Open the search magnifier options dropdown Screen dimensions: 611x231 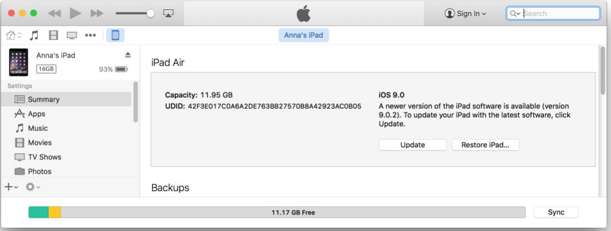(x=515, y=13)
